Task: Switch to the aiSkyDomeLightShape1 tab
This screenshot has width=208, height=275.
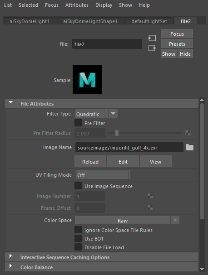Action: pos(90,21)
